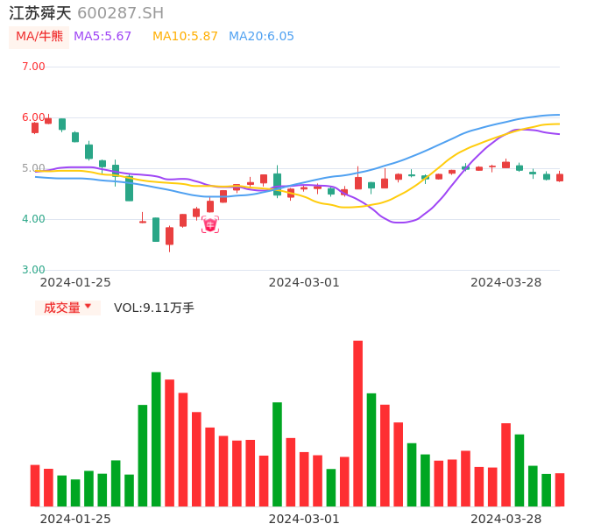Image resolution: width=601 pixels, height=531 pixels.
Task: Click the first red candlestick at the left edge
Action: pos(35,128)
